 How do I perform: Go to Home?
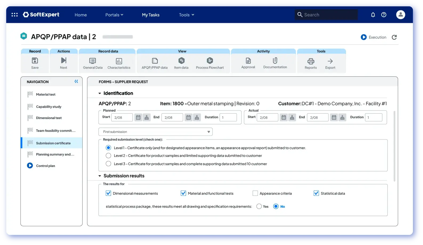81,15
